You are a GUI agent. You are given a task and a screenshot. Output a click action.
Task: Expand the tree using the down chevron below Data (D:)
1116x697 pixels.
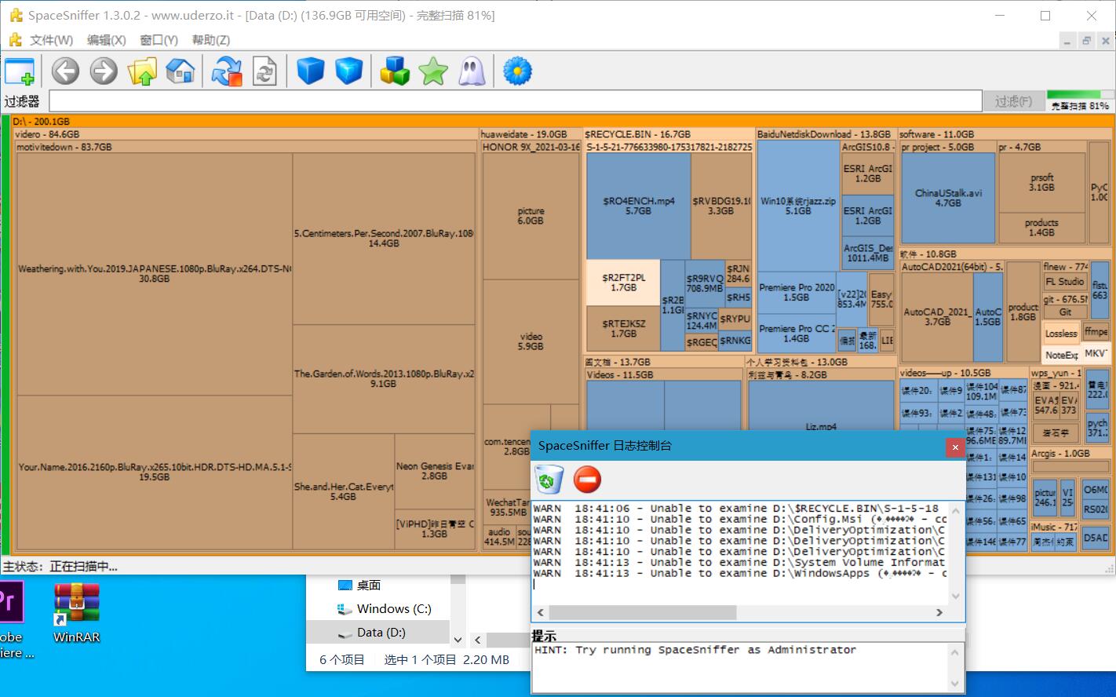click(x=458, y=640)
